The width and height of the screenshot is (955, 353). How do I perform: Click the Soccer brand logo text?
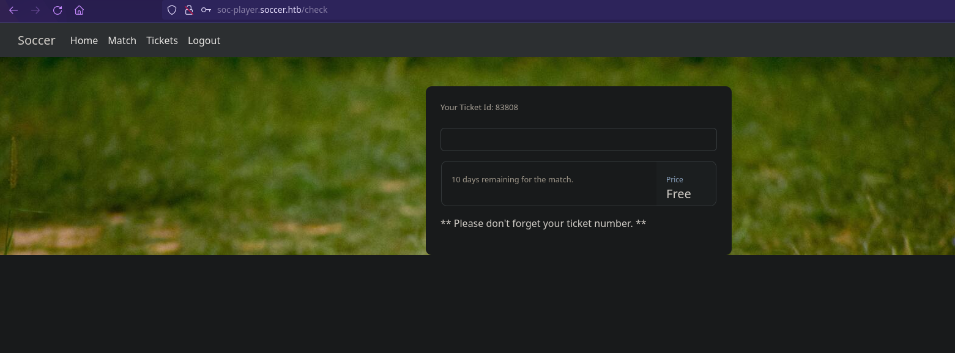[x=37, y=40]
